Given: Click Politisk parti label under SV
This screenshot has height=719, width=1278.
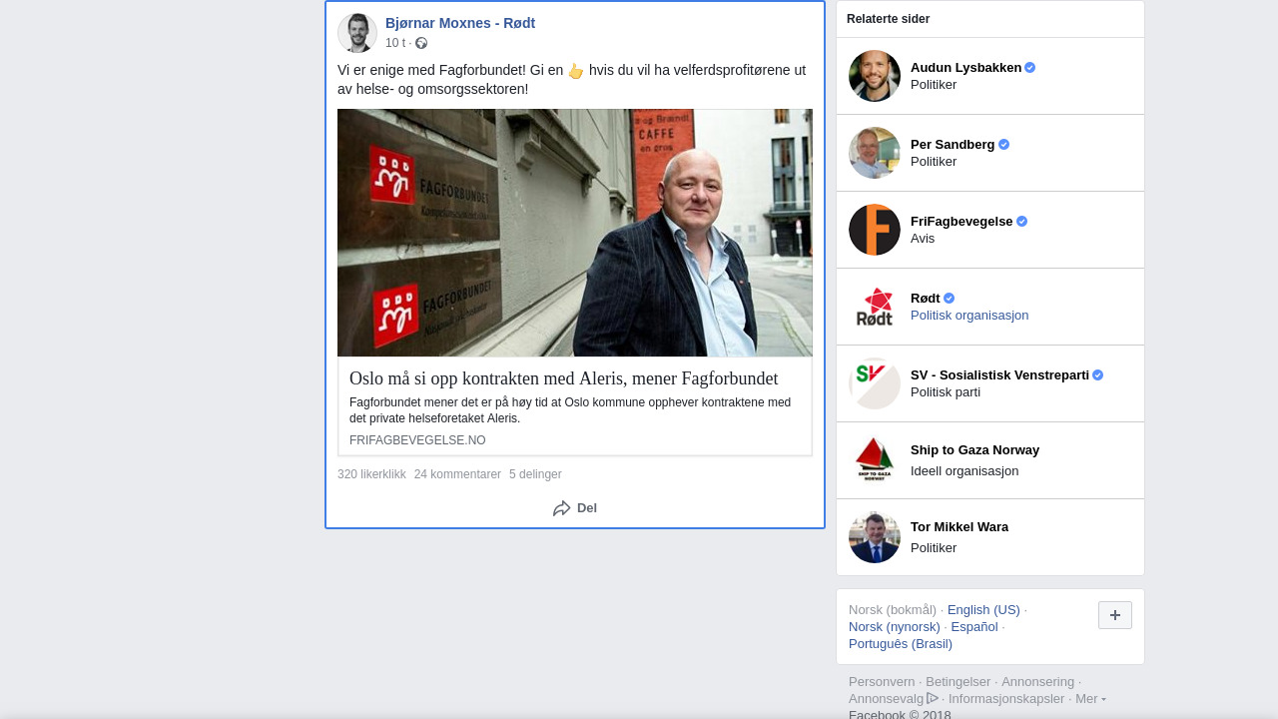Looking at the screenshot, I should coord(946,392).
